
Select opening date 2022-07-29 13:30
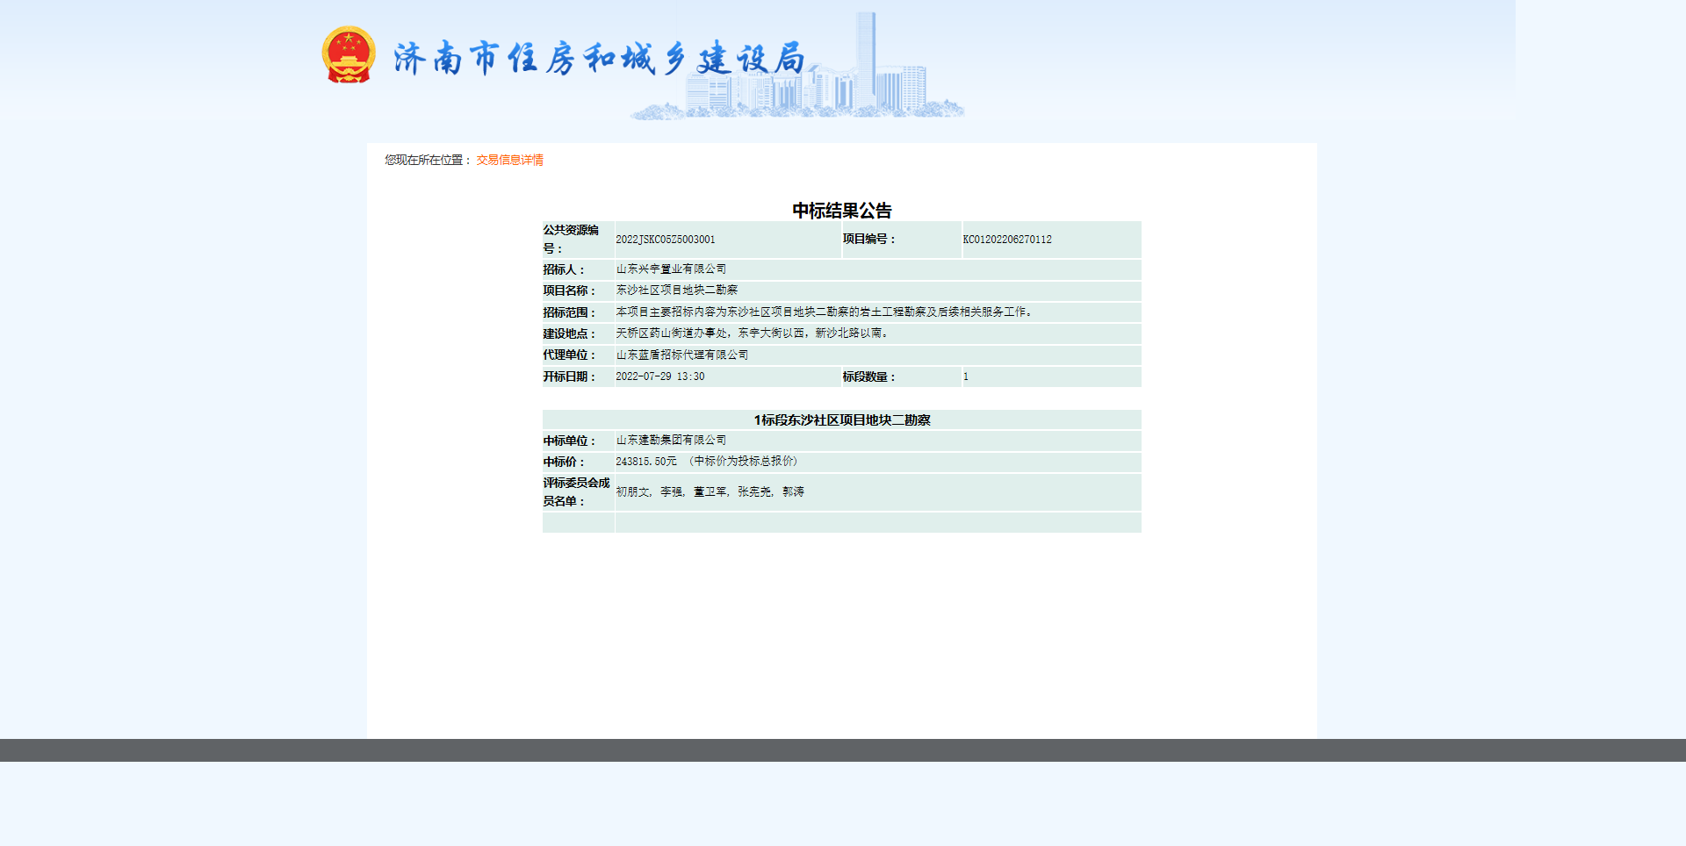tap(660, 376)
